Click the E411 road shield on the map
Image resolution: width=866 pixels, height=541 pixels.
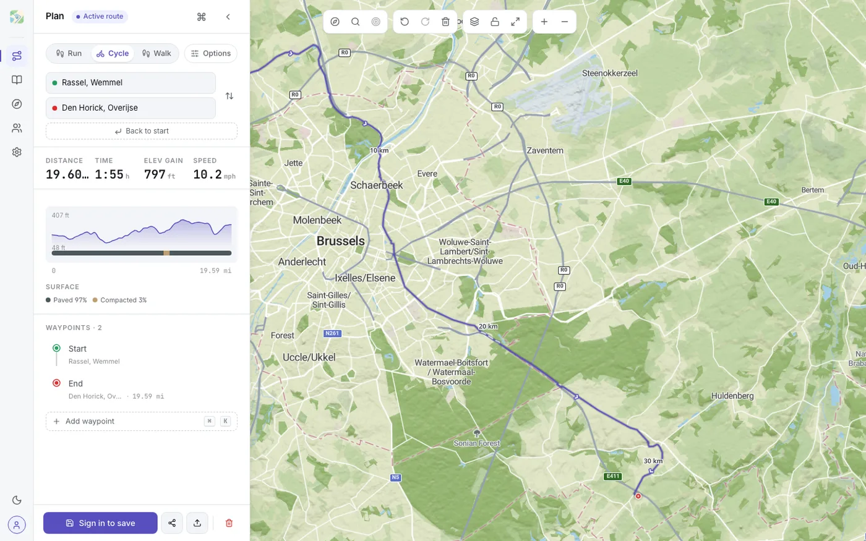(x=612, y=476)
